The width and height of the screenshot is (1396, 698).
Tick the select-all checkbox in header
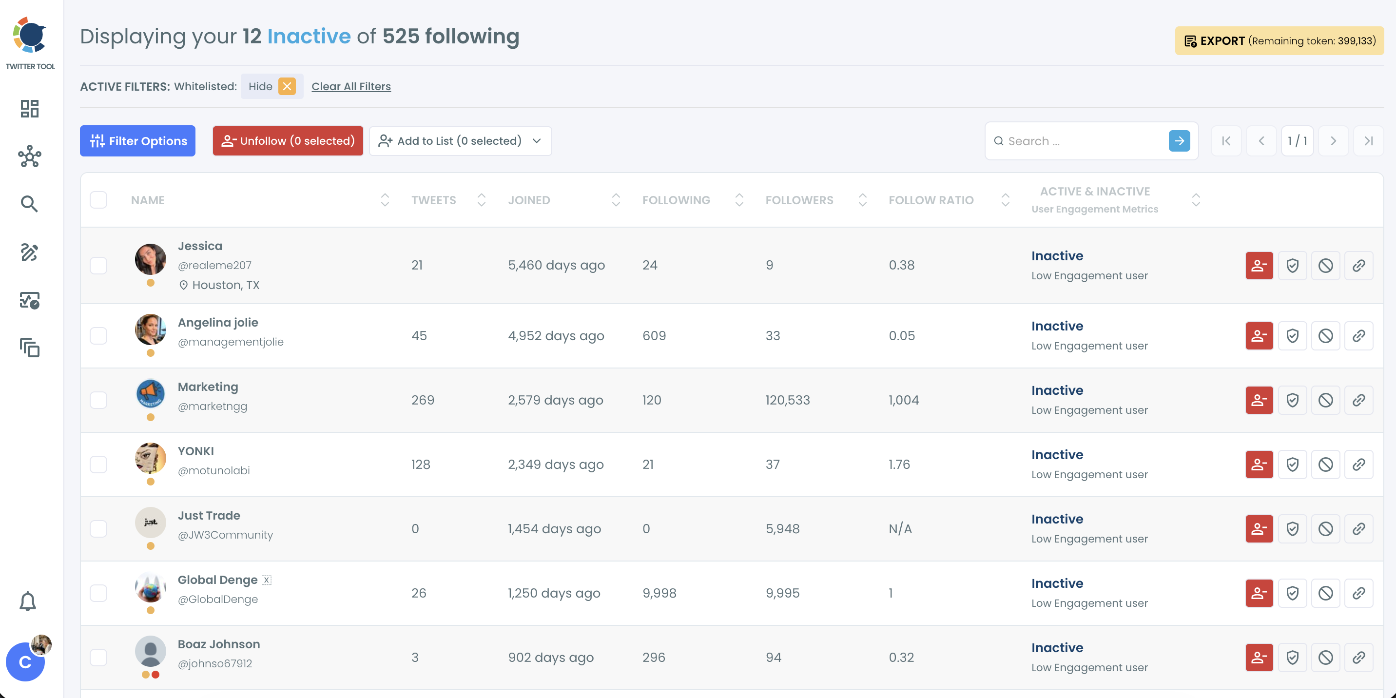(x=98, y=200)
